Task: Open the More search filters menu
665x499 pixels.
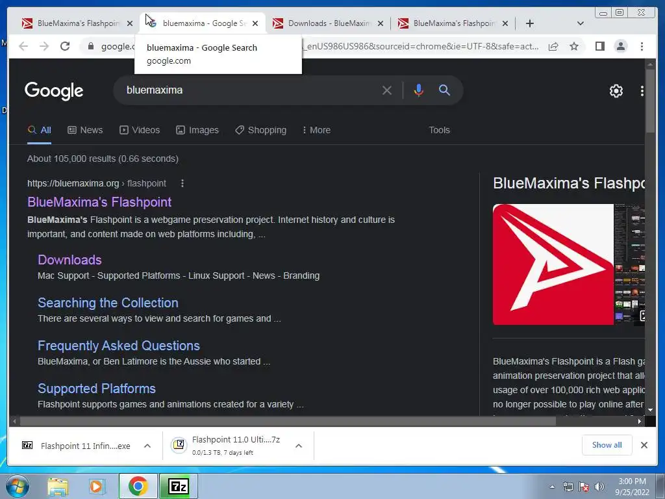Action: (316, 130)
